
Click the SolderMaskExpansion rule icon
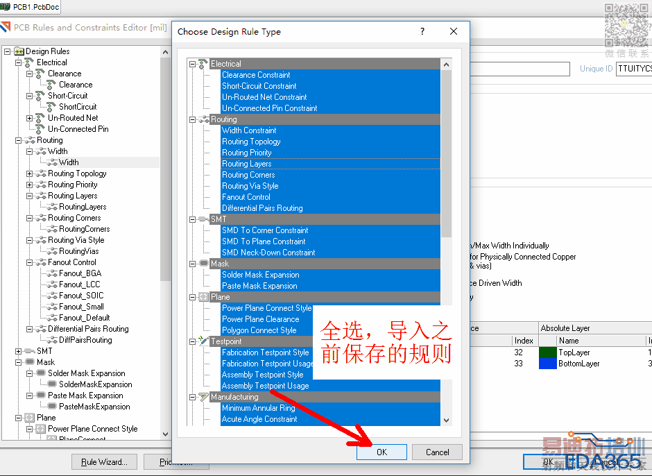pos(53,384)
